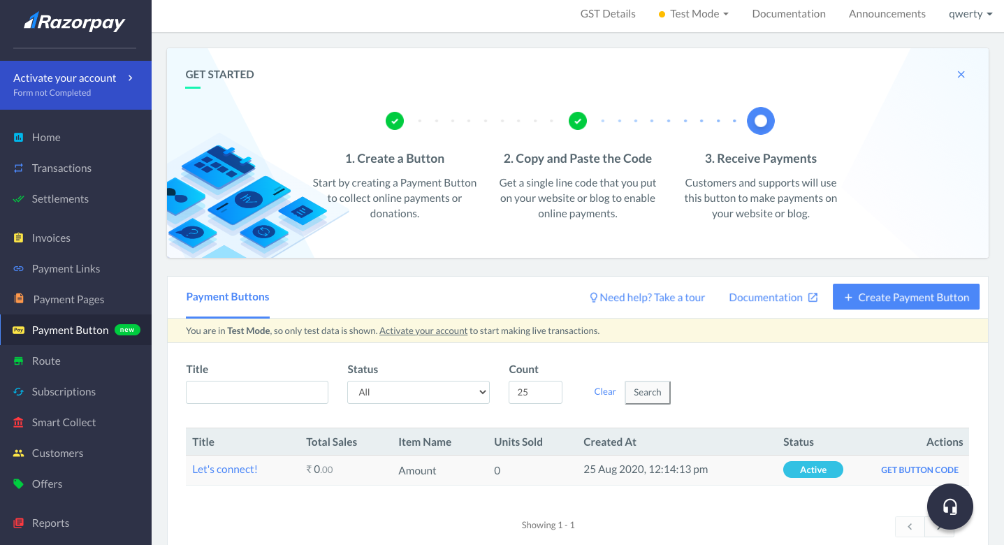Expand the qwerty account menu
The height and width of the screenshot is (545, 1004).
pos(970,13)
